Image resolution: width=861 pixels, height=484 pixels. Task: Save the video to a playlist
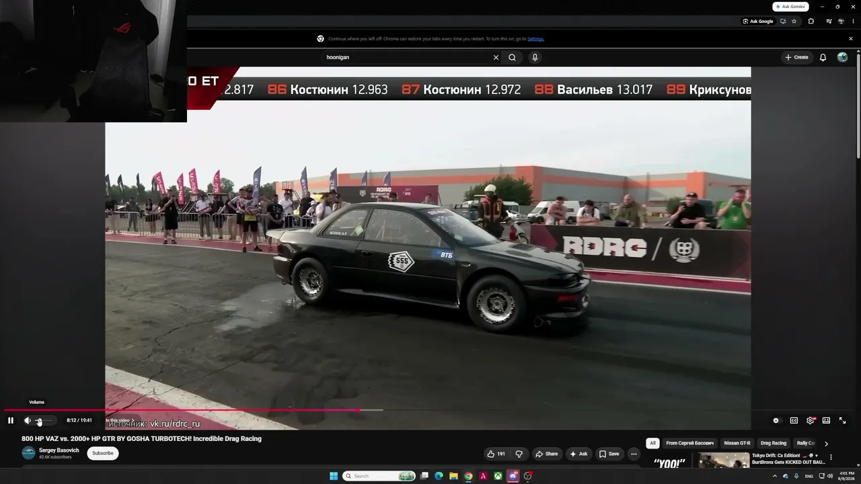click(609, 454)
